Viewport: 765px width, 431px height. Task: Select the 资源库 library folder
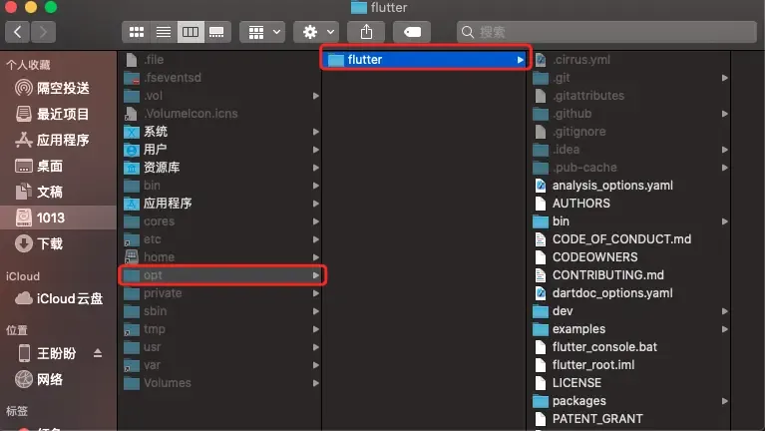pyautogui.click(x=219, y=168)
